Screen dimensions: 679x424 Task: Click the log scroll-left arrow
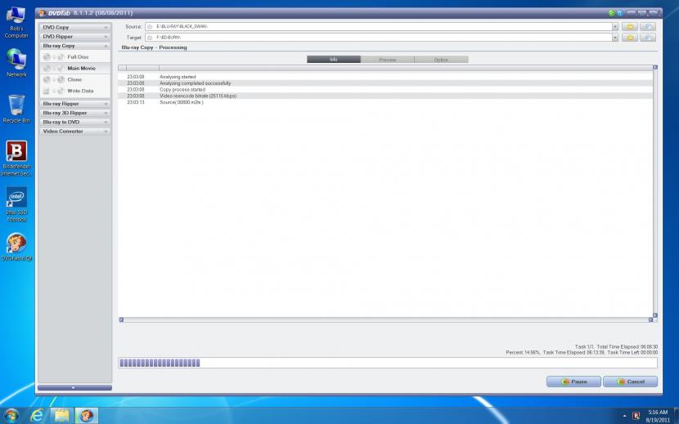coord(121,319)
